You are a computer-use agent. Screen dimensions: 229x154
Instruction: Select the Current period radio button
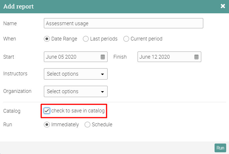click(126, 39)
